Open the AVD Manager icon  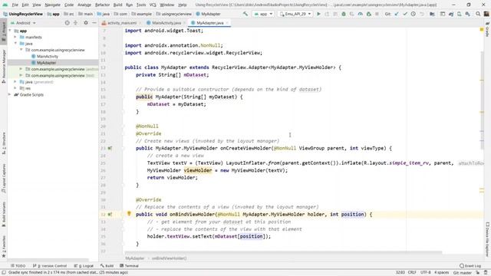(460, 14)
